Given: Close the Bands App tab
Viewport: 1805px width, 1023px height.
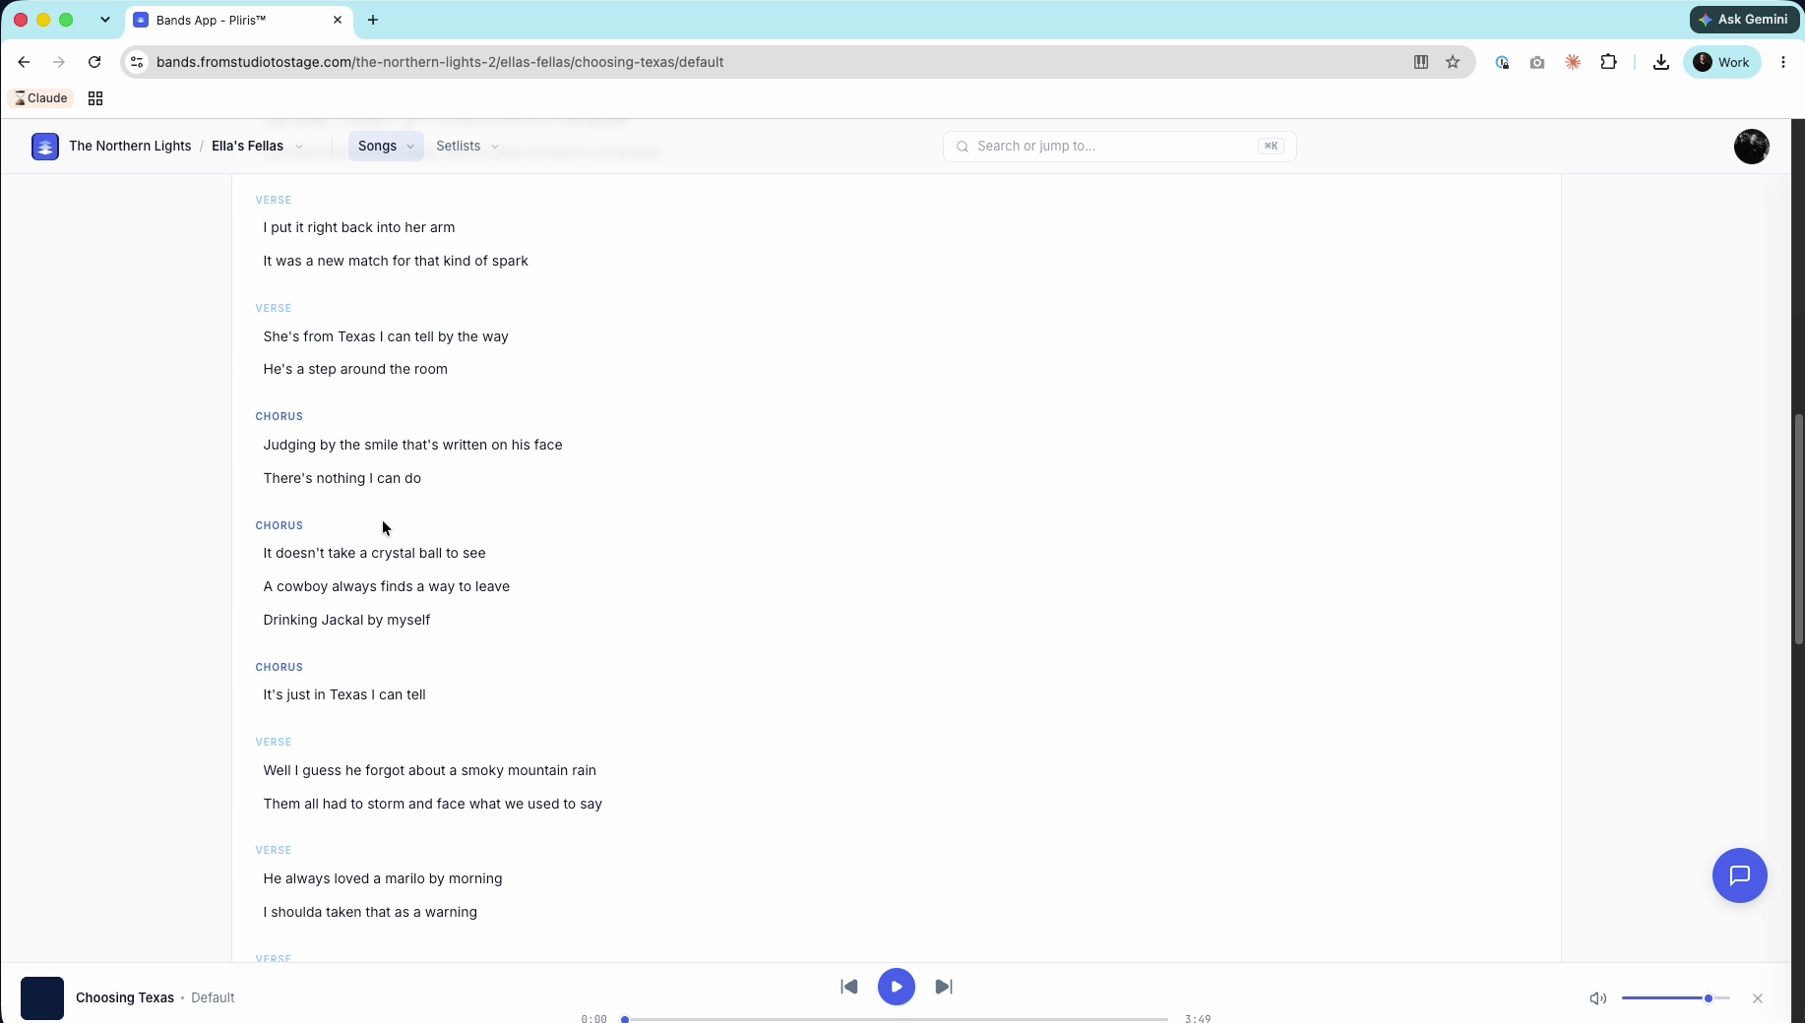Looking at the screenshot, I should click(x=337, y=20).
